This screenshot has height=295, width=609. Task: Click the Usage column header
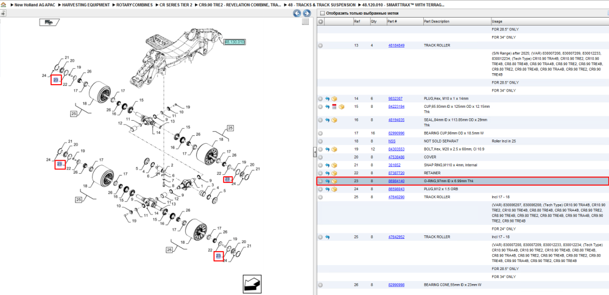pos(549,21)
